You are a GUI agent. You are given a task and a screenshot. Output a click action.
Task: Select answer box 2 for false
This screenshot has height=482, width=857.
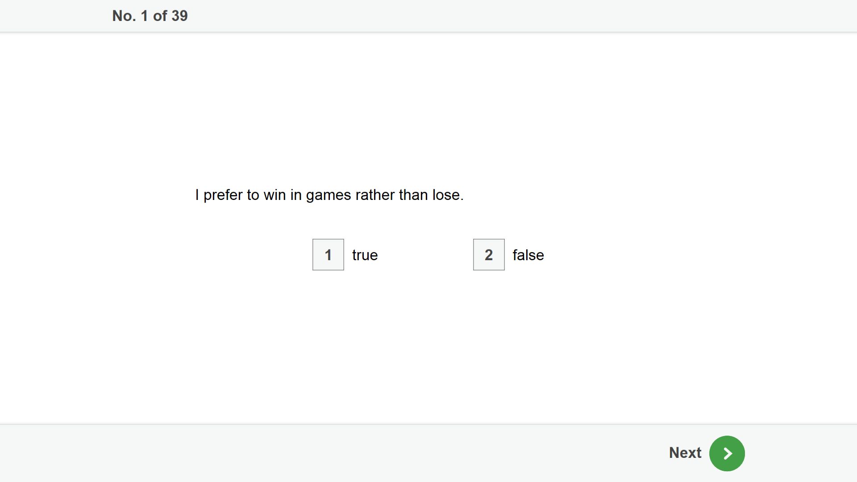[489, 254]
